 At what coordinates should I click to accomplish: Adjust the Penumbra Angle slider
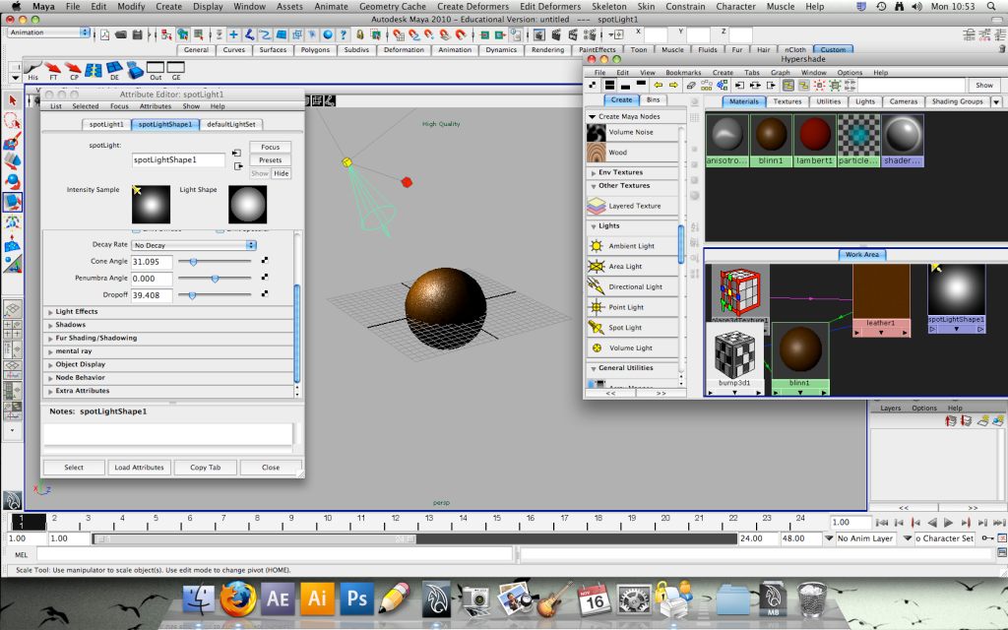[215, 279]
